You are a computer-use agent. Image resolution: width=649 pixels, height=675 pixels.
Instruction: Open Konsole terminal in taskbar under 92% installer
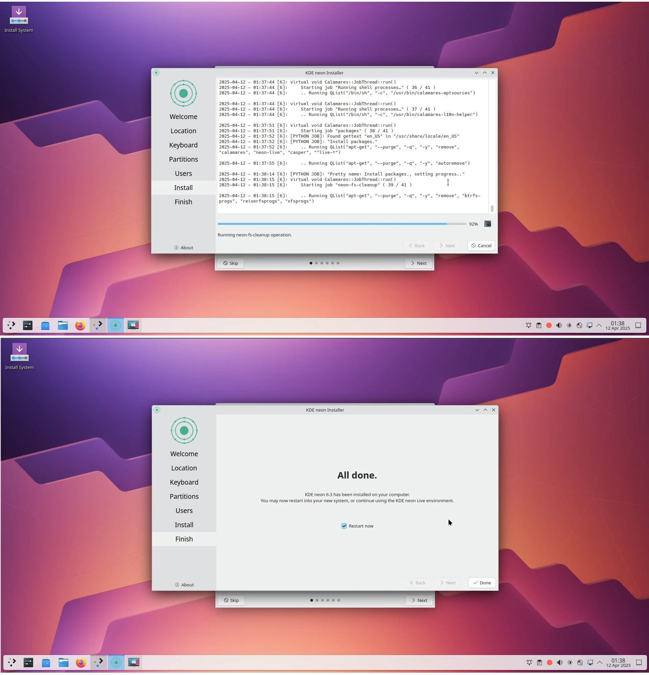tap(27, 325)
